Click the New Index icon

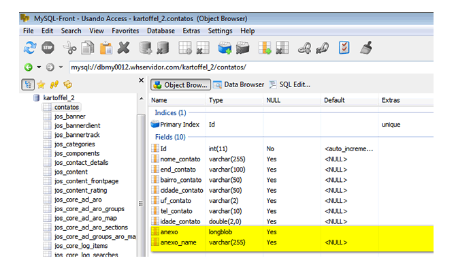click(225, 48)
